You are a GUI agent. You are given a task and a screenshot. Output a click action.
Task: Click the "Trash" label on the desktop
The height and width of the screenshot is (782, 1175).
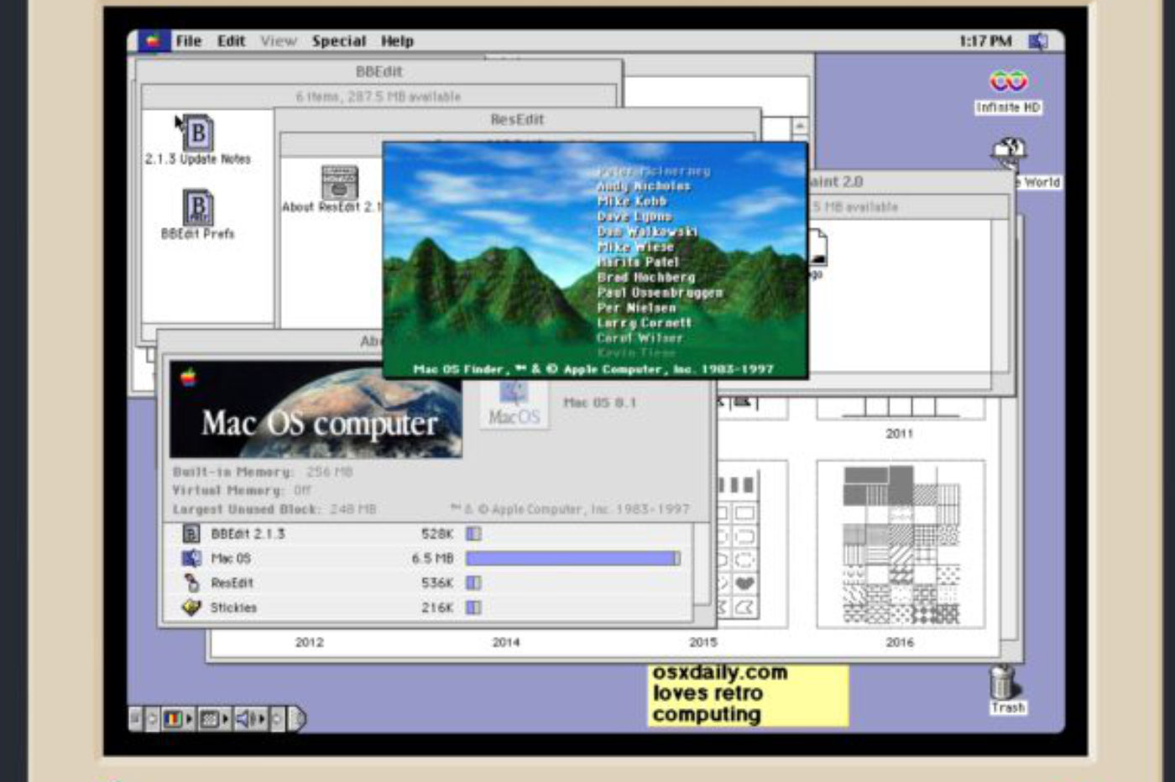click(1008, 708)
